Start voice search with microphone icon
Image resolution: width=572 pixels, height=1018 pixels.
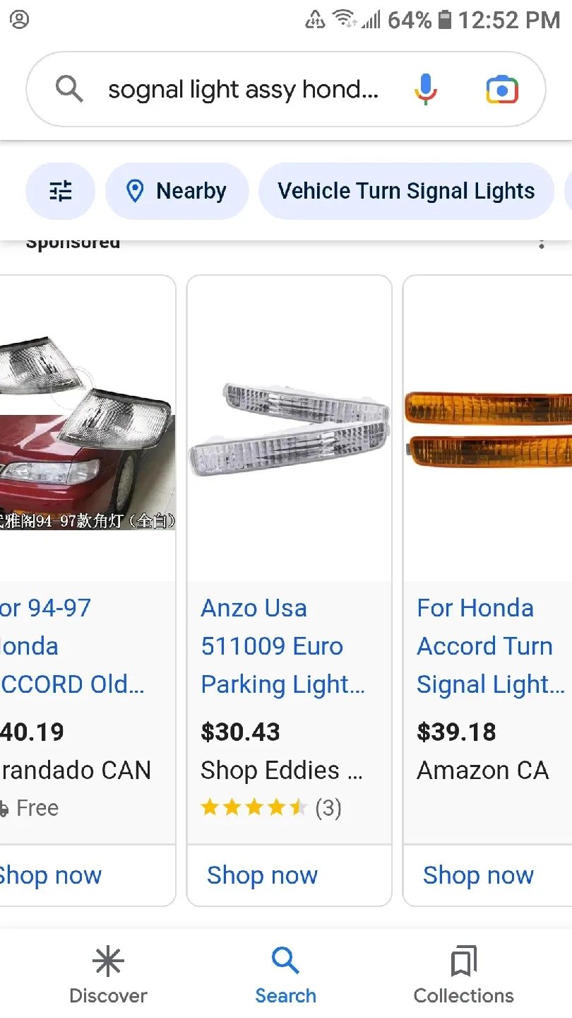(425, 90)
